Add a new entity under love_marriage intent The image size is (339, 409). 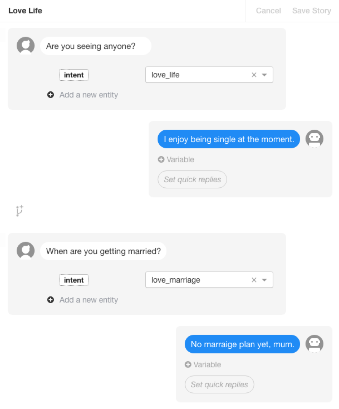88,300
